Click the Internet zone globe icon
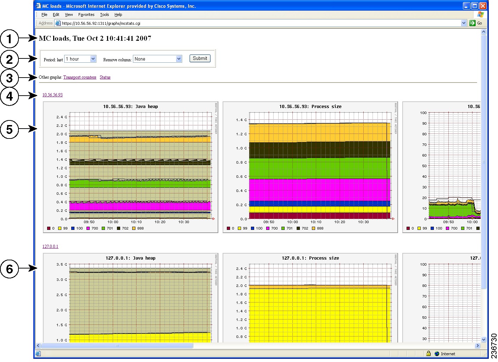Image resolution: width=498 pixels, height=362 pixels. [x=437, y=353]
